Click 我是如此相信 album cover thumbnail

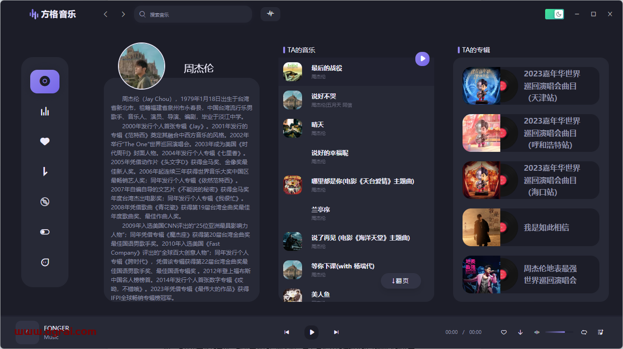(481, 227)
